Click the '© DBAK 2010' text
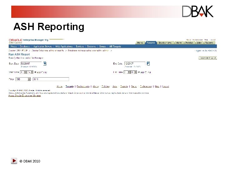 [30, 161]
